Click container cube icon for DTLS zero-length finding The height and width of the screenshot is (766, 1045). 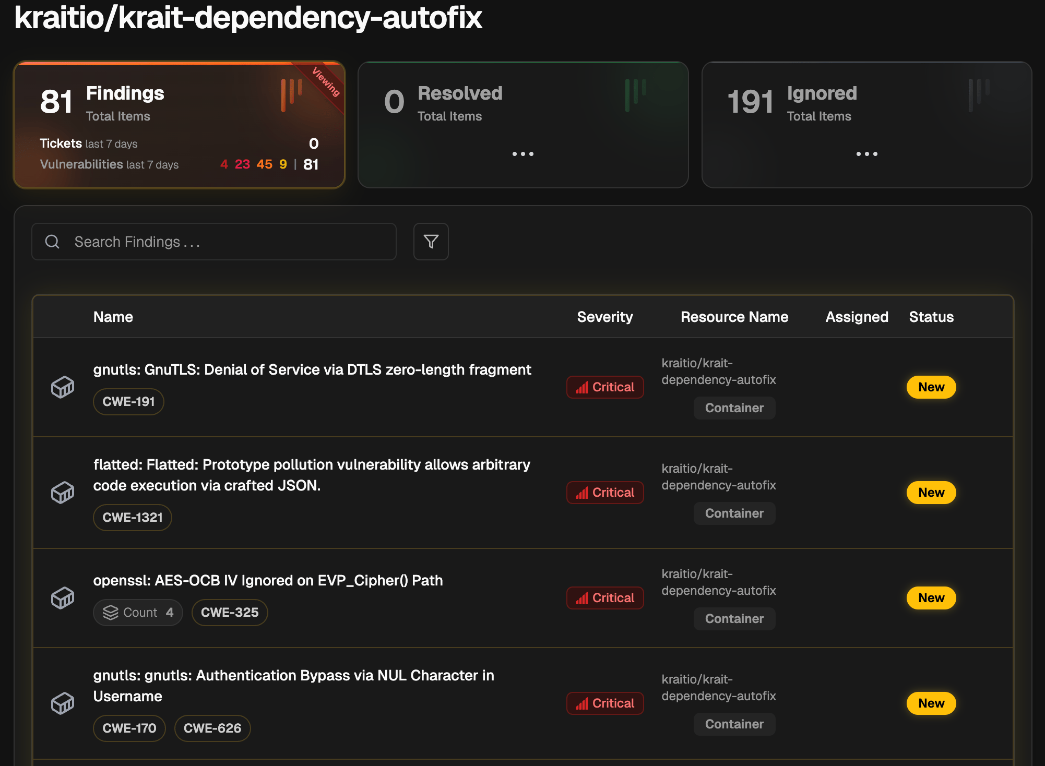click(x=63, y=387)
